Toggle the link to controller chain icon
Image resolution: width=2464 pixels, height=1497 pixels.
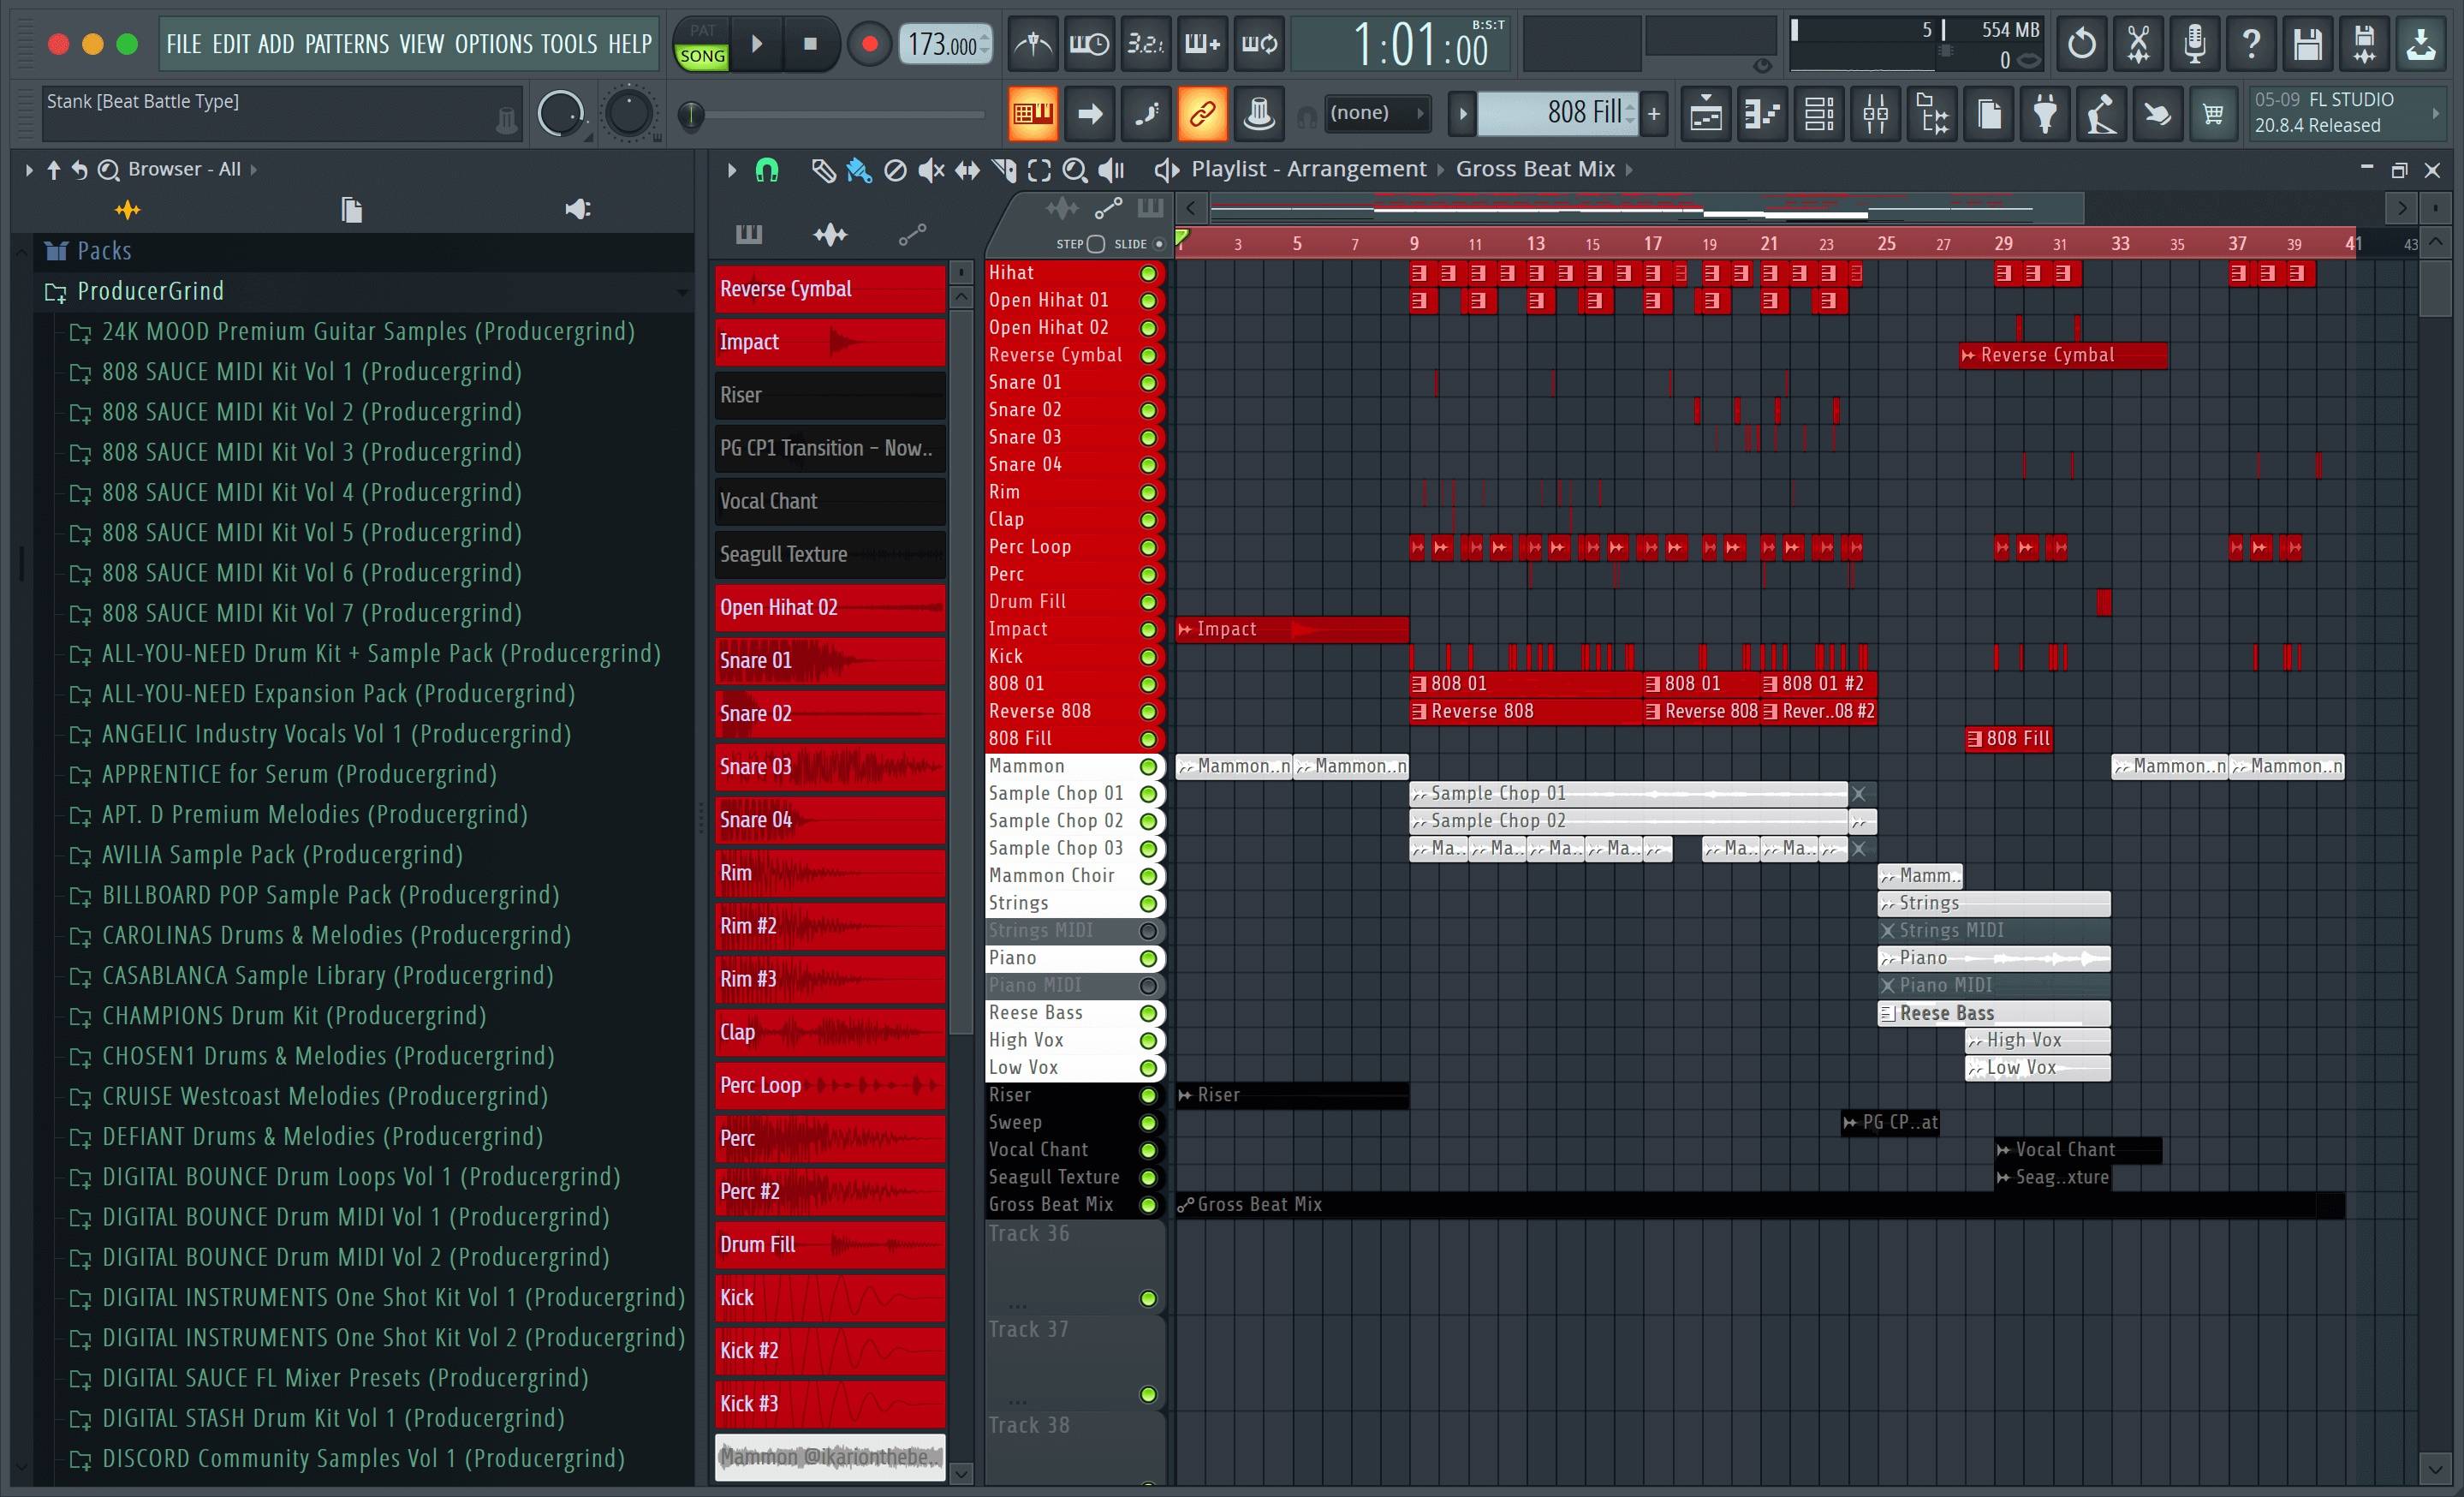point(1202,113)
